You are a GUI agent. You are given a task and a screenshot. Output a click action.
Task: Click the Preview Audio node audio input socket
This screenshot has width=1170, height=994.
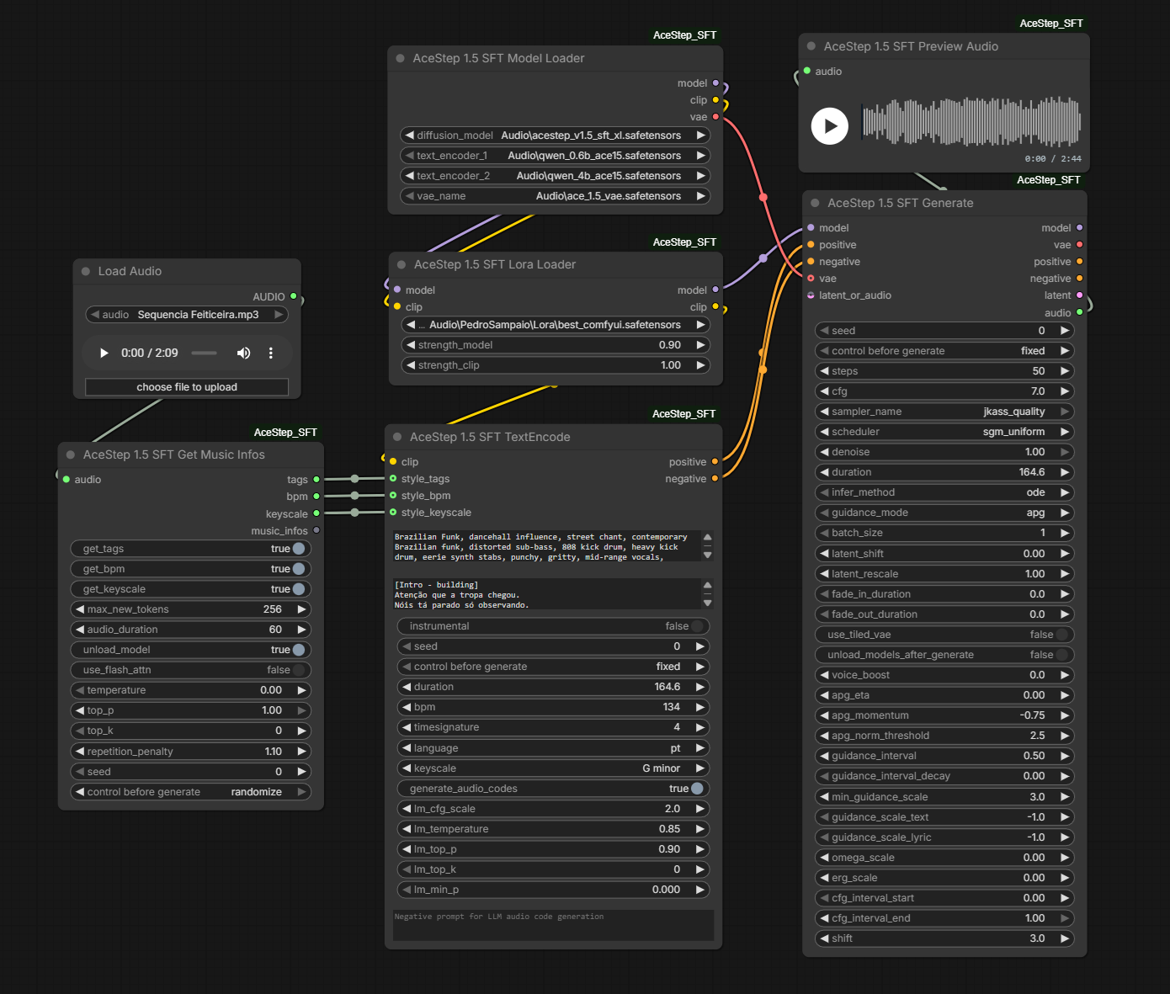(807, 72)
